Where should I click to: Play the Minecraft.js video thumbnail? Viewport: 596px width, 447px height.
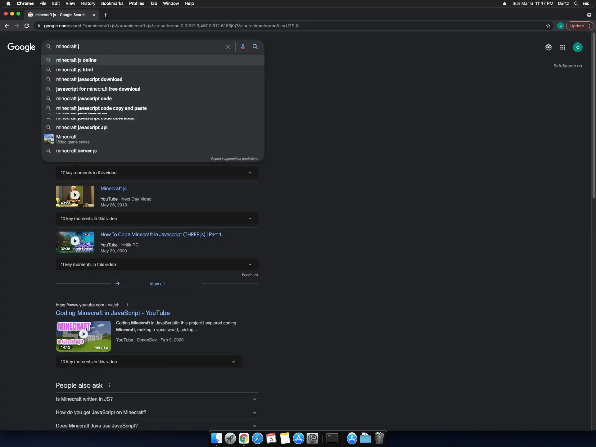click(75, 195)
